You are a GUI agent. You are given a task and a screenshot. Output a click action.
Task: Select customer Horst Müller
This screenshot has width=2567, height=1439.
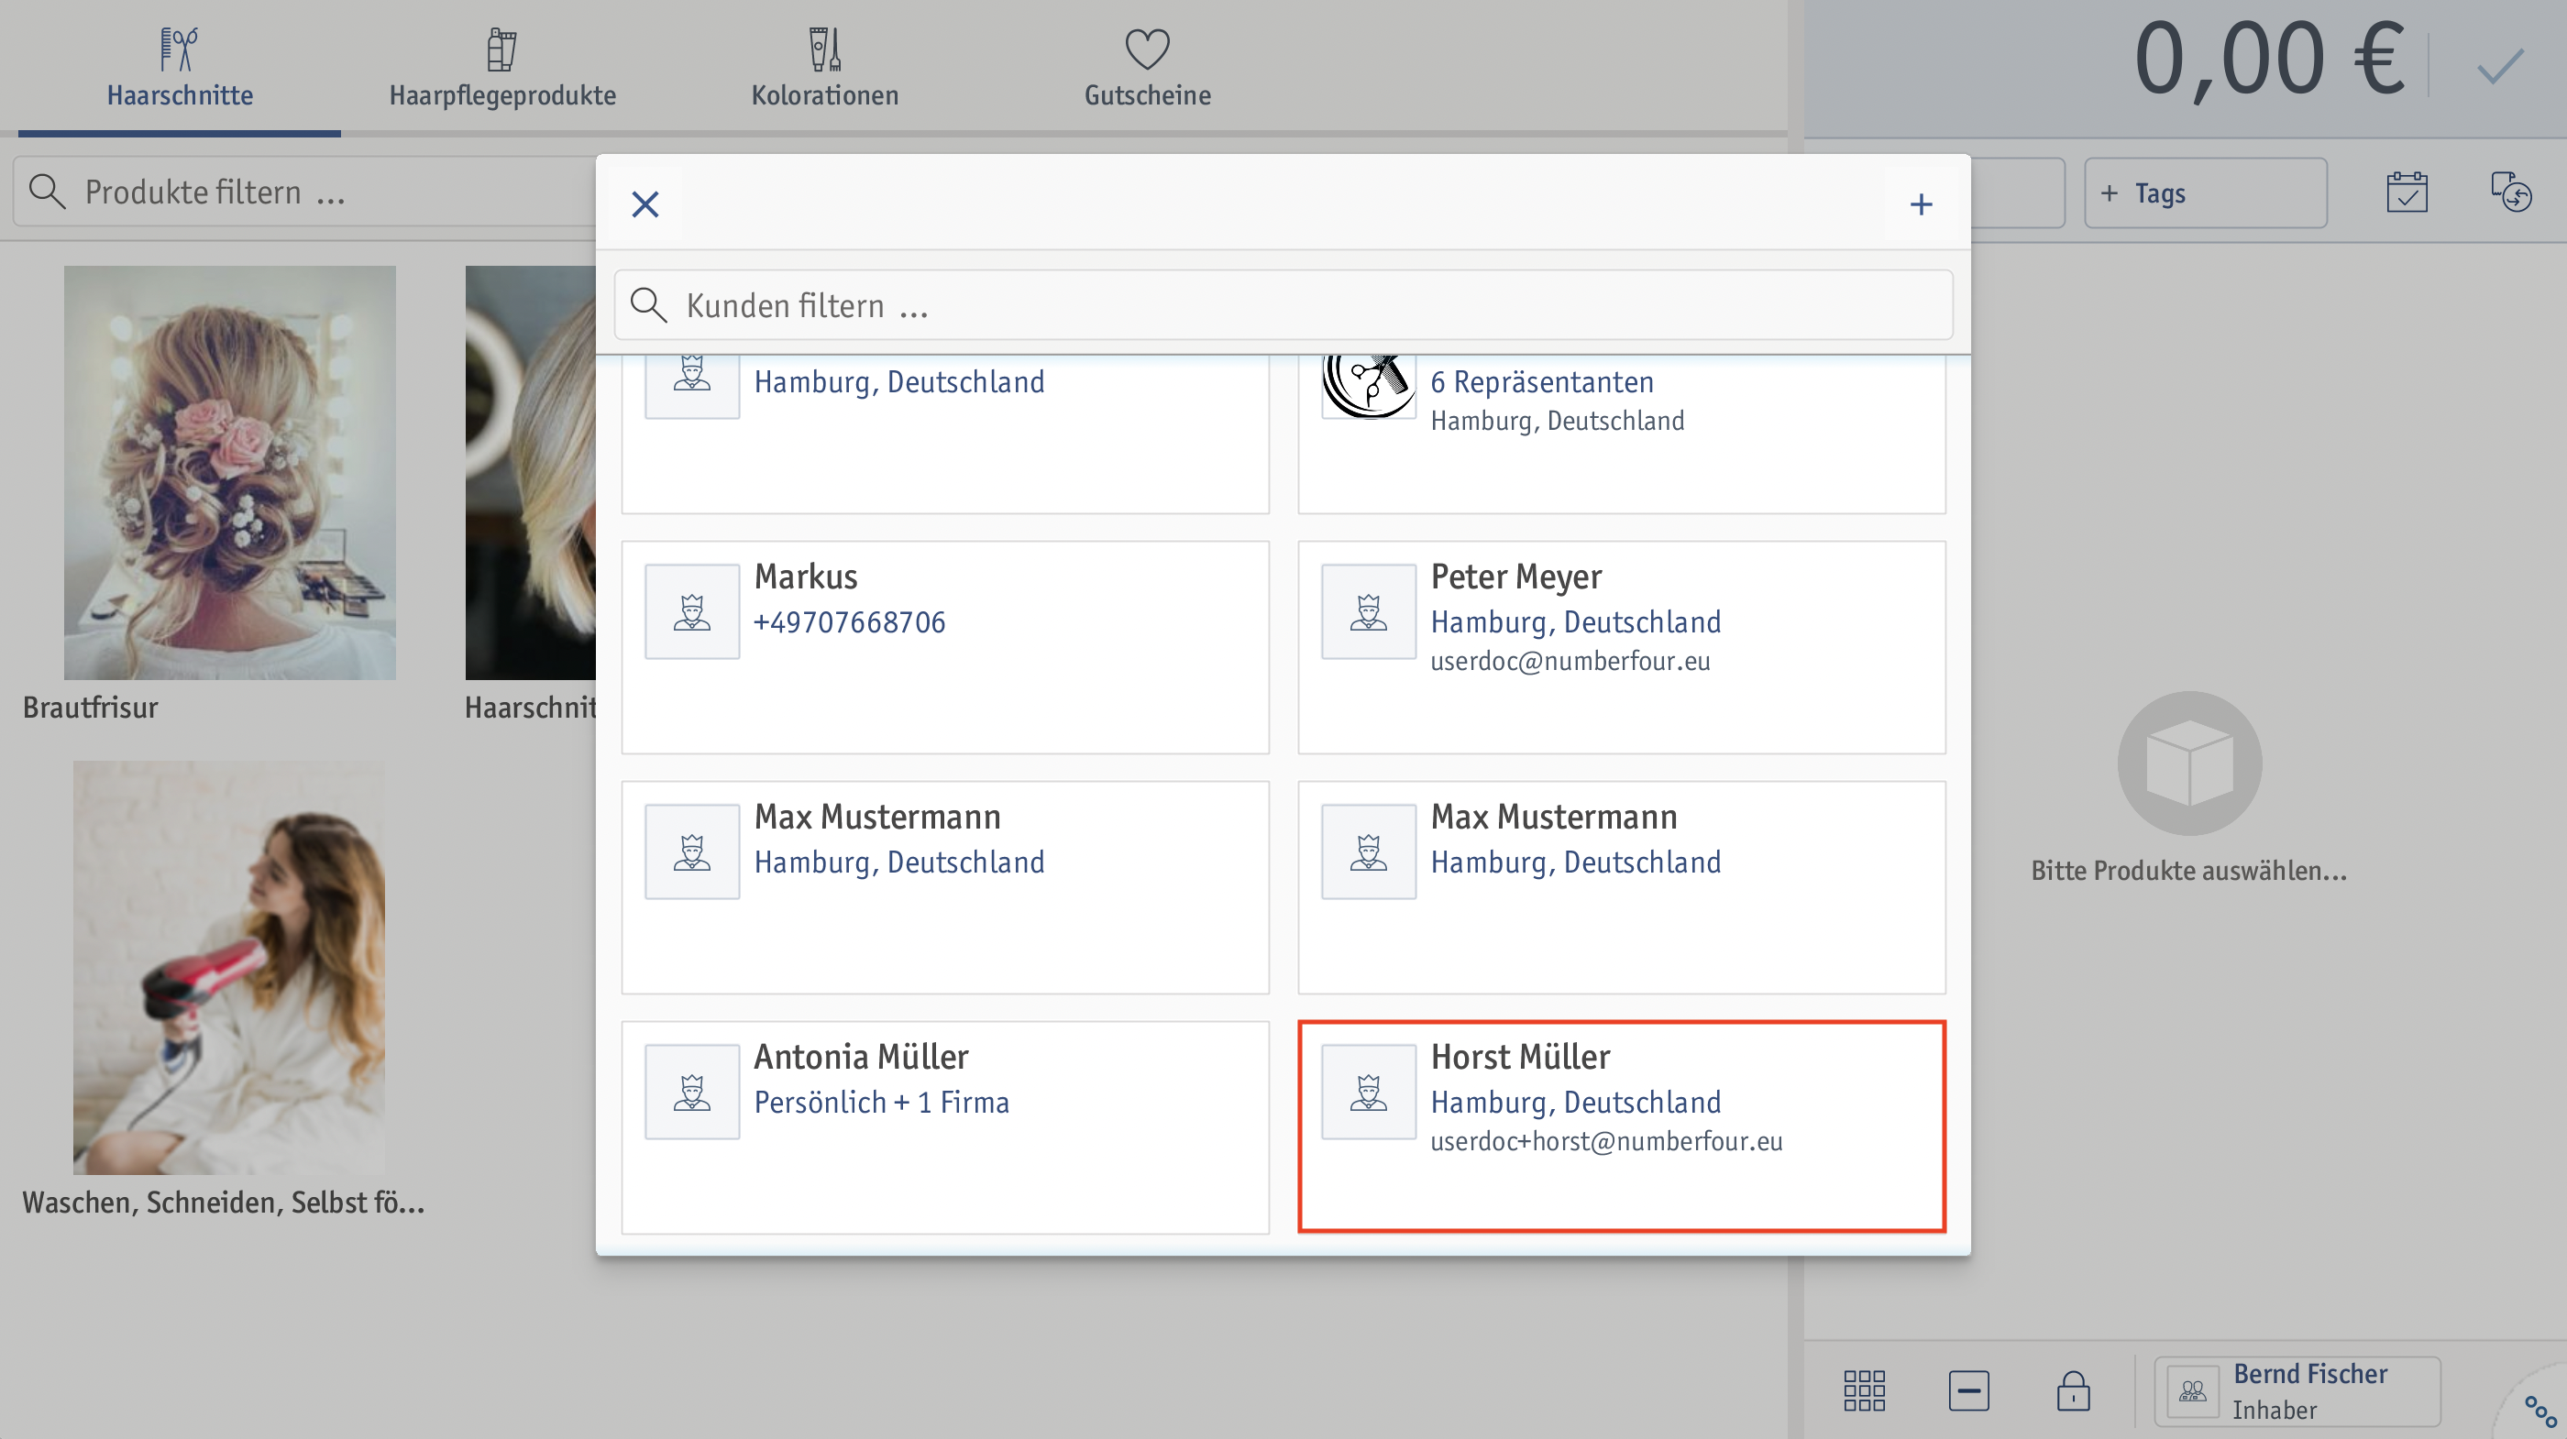(1621, 1127)
